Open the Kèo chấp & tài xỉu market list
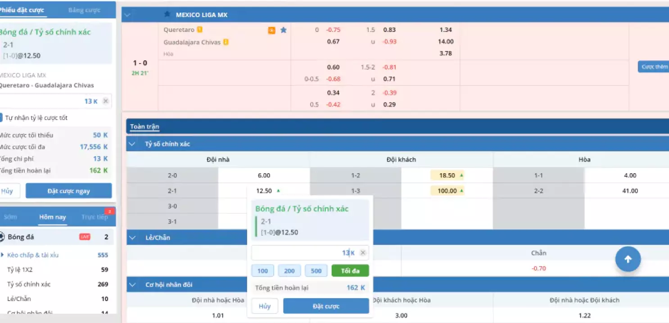Screen dimensions: 669x323 coord(33,255)
